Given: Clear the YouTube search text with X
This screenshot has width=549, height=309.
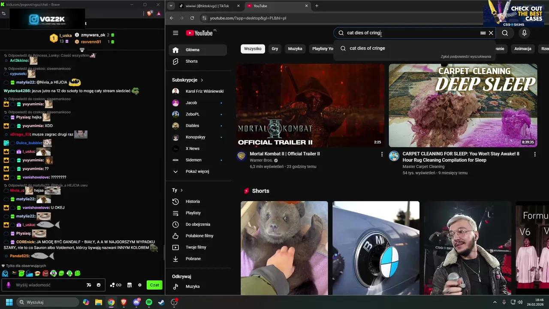Looking at the screenshot, I should click(491, 33).
